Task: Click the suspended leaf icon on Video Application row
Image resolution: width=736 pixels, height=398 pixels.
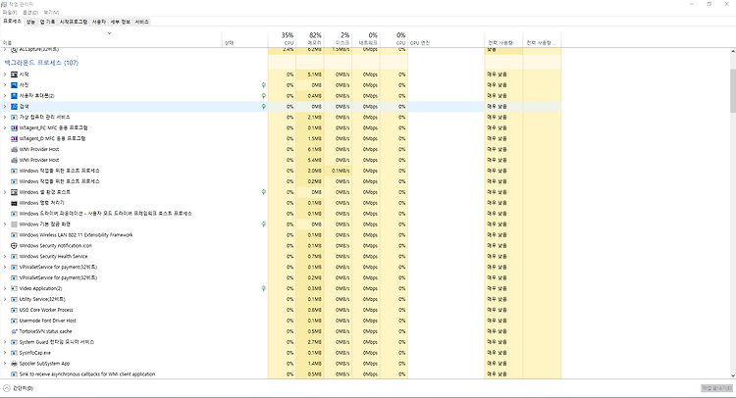Action: 264,289
